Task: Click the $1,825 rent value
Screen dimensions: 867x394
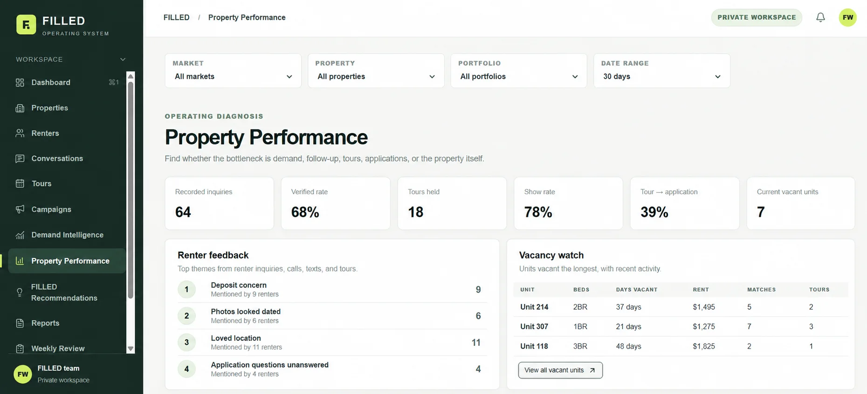Action: pyautogui.click(x=704, y=346)
